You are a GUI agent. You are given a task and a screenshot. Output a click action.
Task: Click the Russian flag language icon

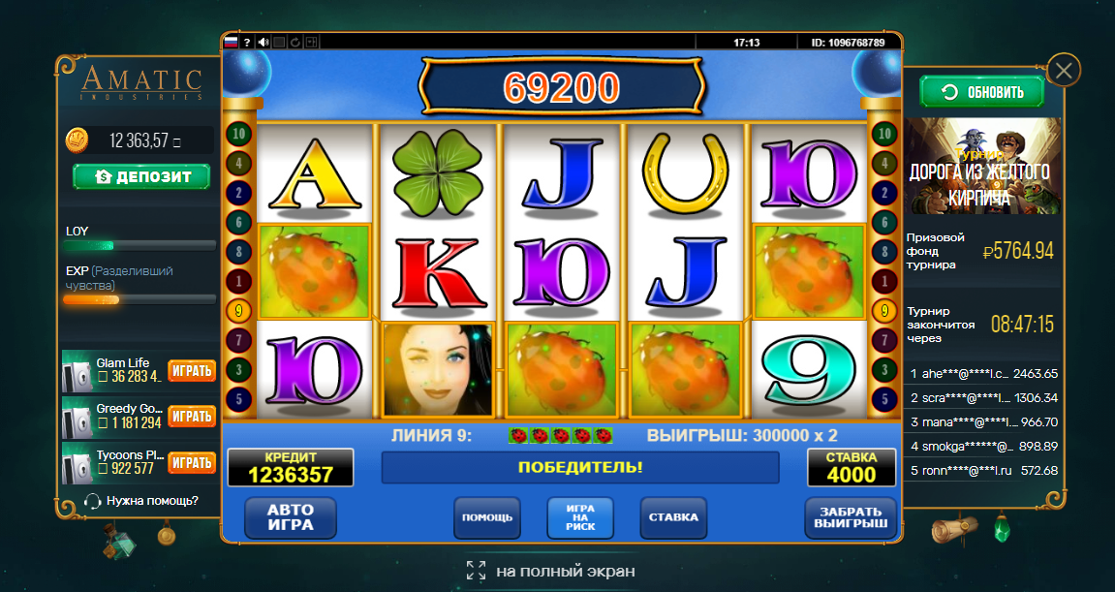[x=231, y=42]
